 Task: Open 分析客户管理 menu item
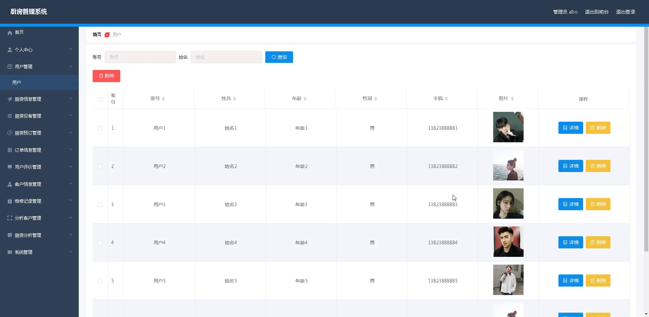click(39, 218)
